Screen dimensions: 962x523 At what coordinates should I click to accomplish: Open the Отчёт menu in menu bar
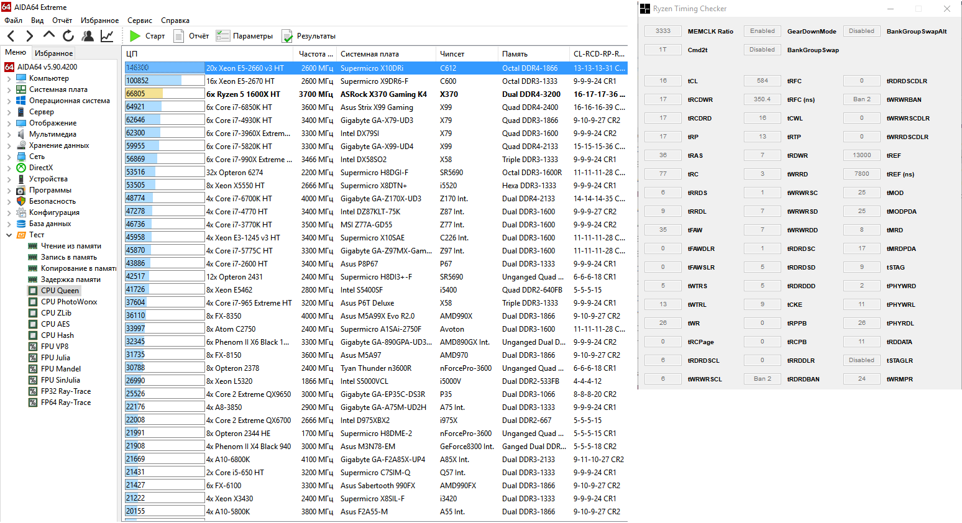point(62,20)
